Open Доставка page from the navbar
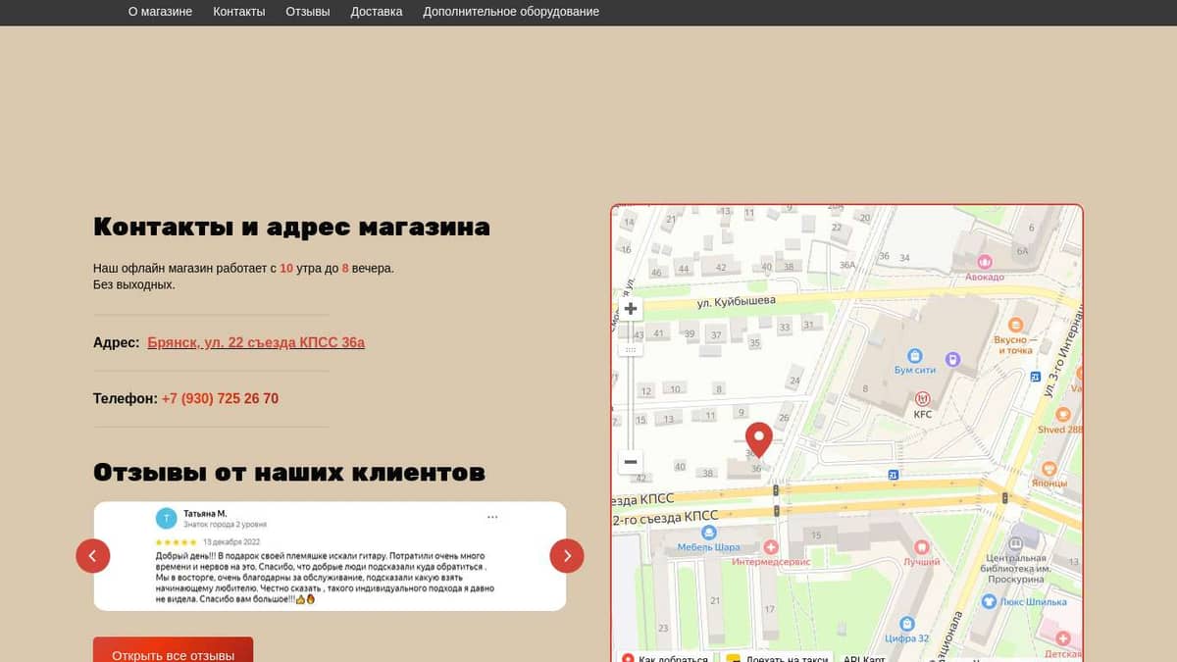 point(377,12)
